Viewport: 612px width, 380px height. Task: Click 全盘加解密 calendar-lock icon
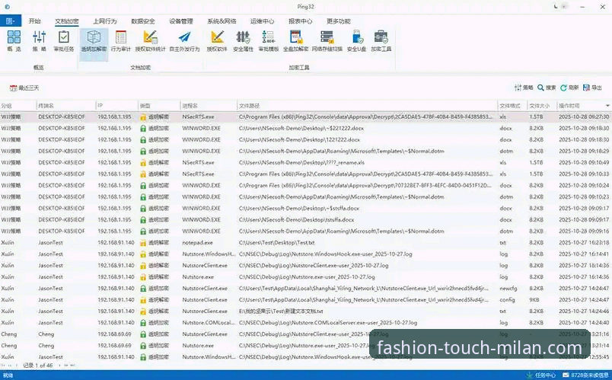coord(296,41)
